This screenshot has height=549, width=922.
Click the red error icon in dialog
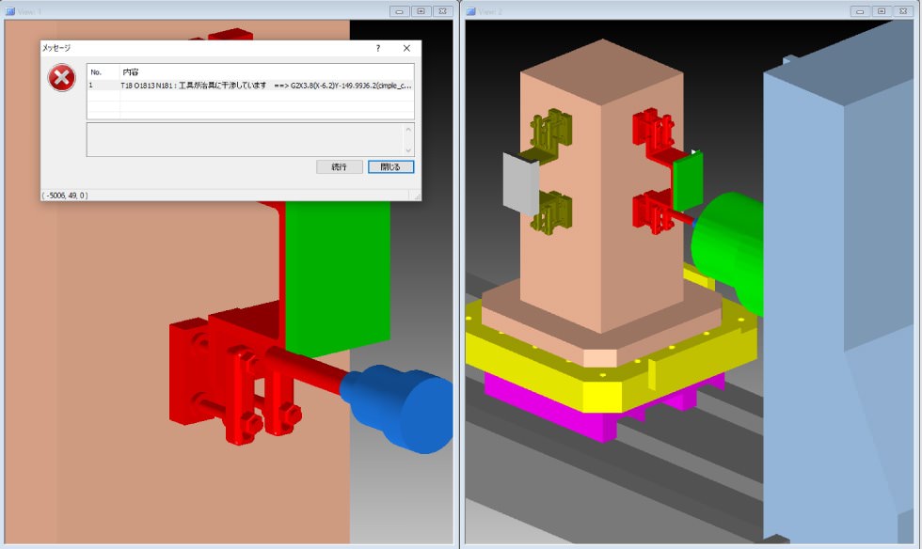pyautogui.click(x=62, y=78)
